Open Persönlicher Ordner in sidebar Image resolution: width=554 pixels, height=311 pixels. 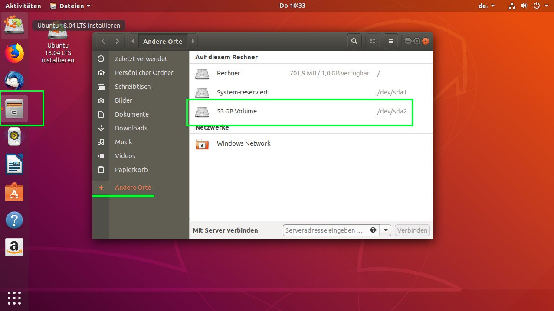click(141, 72)
